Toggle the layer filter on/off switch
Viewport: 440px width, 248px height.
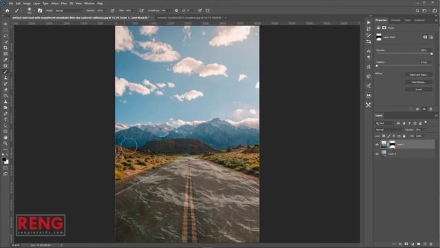(426, 123)
